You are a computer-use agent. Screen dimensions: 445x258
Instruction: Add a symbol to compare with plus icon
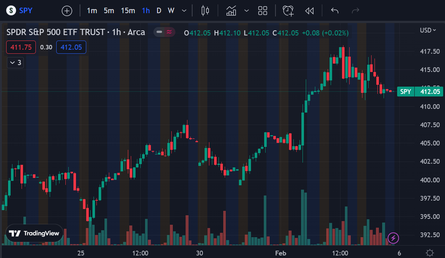coord(67,11)
